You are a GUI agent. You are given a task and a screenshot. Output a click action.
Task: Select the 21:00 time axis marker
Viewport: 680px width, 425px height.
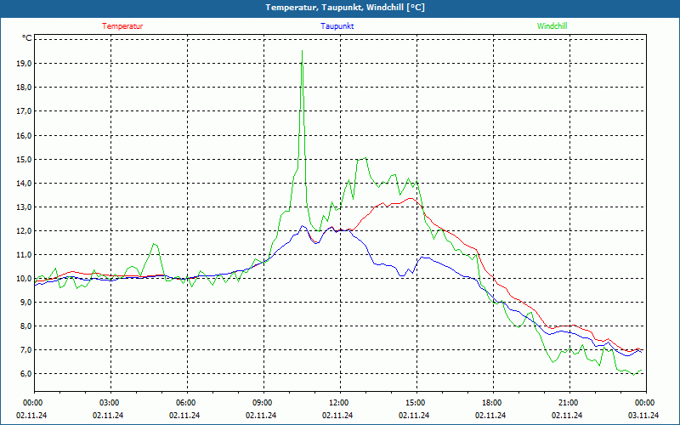(569, 403)
